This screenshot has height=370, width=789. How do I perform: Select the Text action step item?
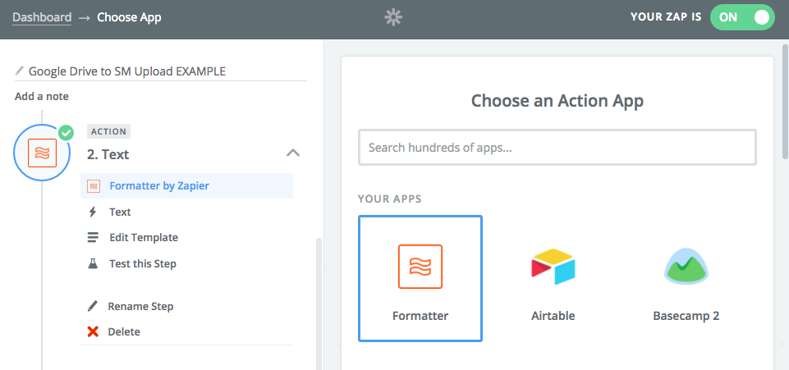(120, 212)
